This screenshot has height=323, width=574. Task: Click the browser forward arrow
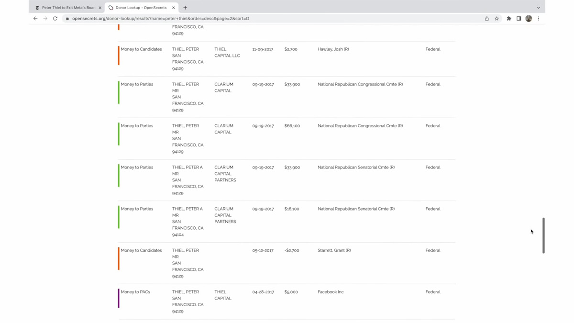(45, 19)
